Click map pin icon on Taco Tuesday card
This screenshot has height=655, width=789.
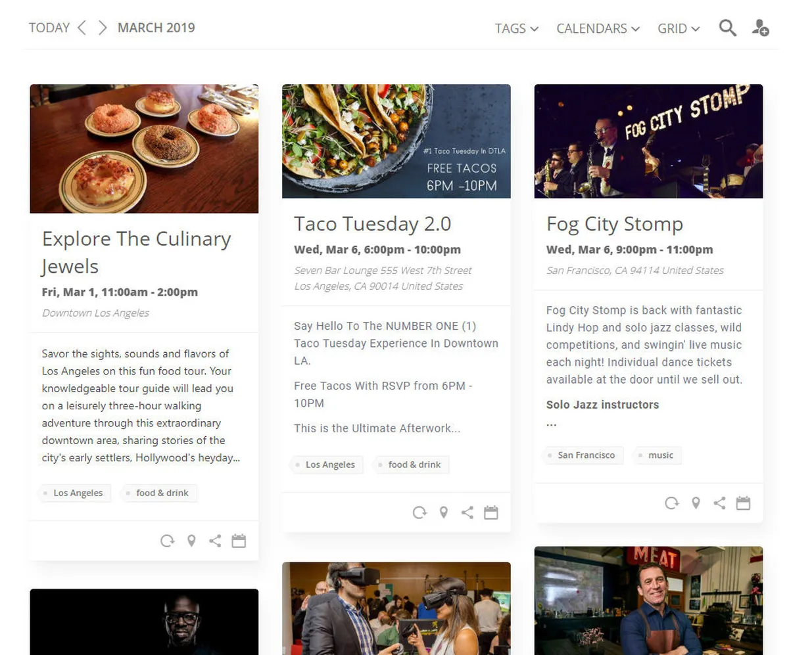pos(444,512)
